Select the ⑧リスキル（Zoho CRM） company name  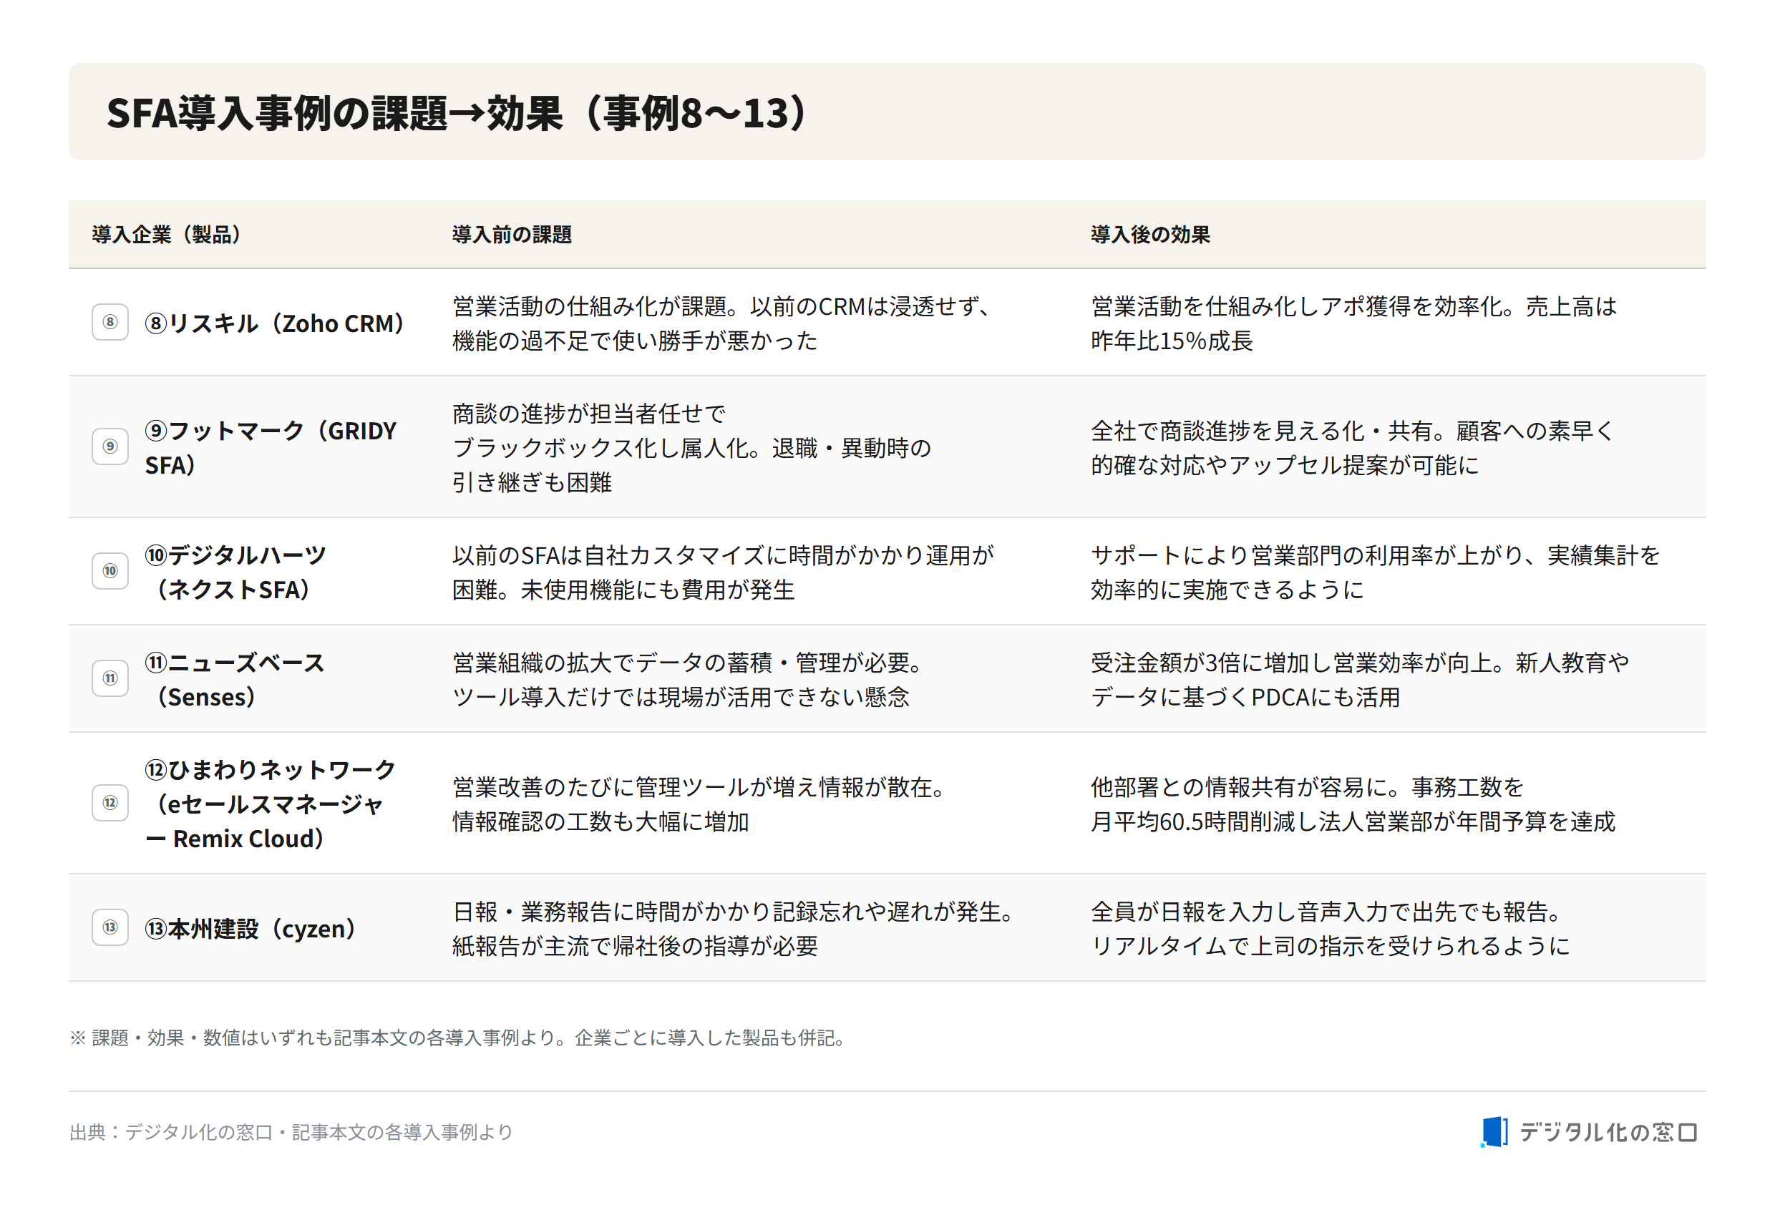coord(275,323)
